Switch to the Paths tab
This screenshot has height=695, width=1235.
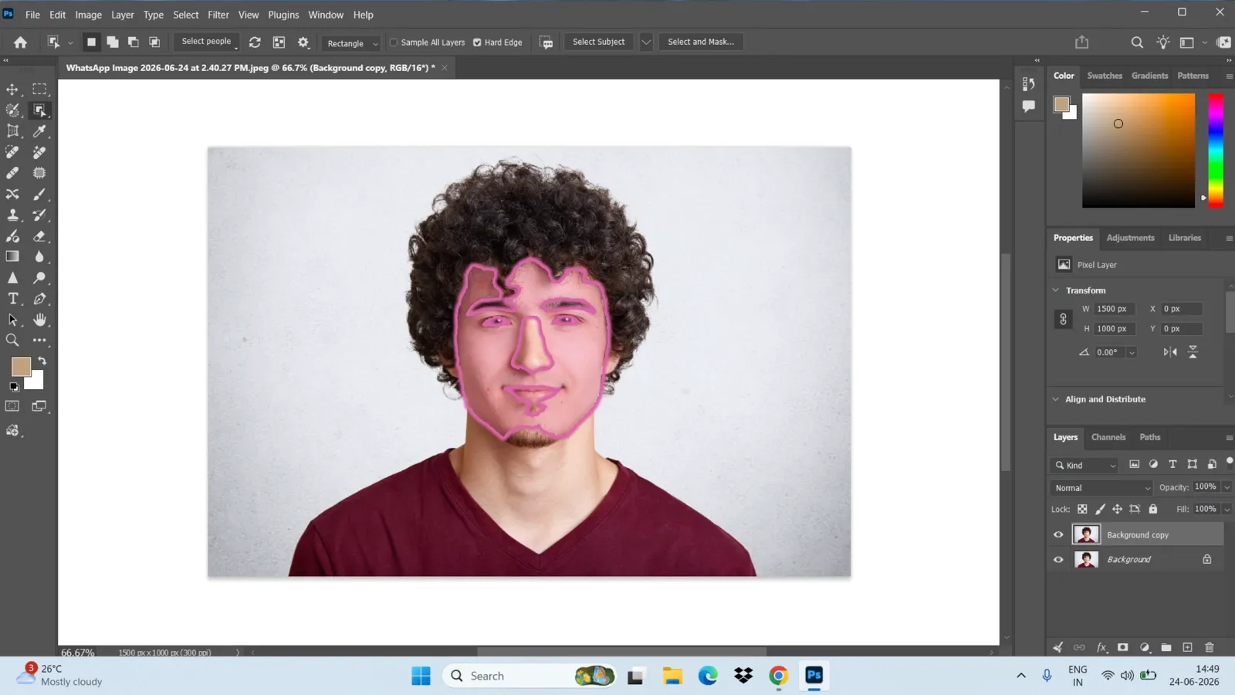click(1149, 437)
